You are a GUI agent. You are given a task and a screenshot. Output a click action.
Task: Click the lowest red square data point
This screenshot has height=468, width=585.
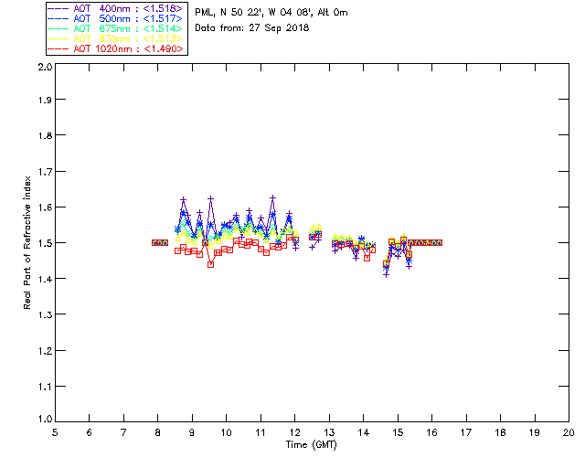[211, 264]
